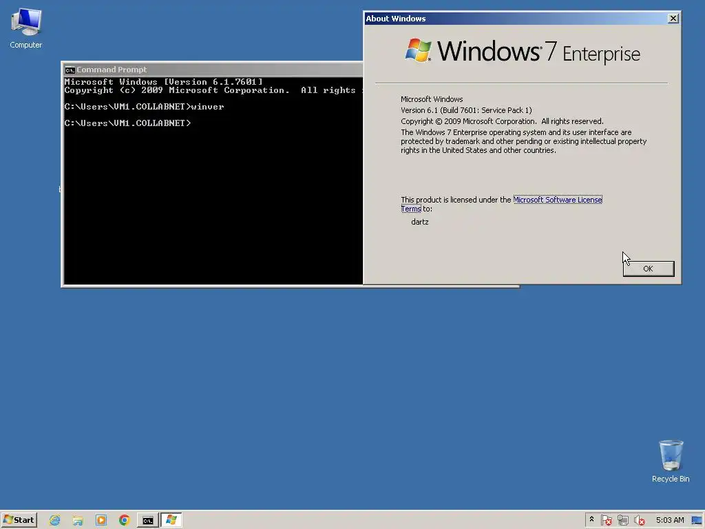The height and width of the screenshot is (529, 705).
Task: Open Action Center flag icon in tray
Action: 606,520
